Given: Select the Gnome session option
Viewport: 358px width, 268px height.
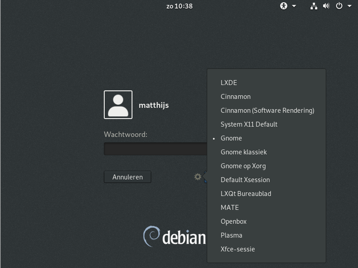Looking at the screenshot, I should [231, 138].
